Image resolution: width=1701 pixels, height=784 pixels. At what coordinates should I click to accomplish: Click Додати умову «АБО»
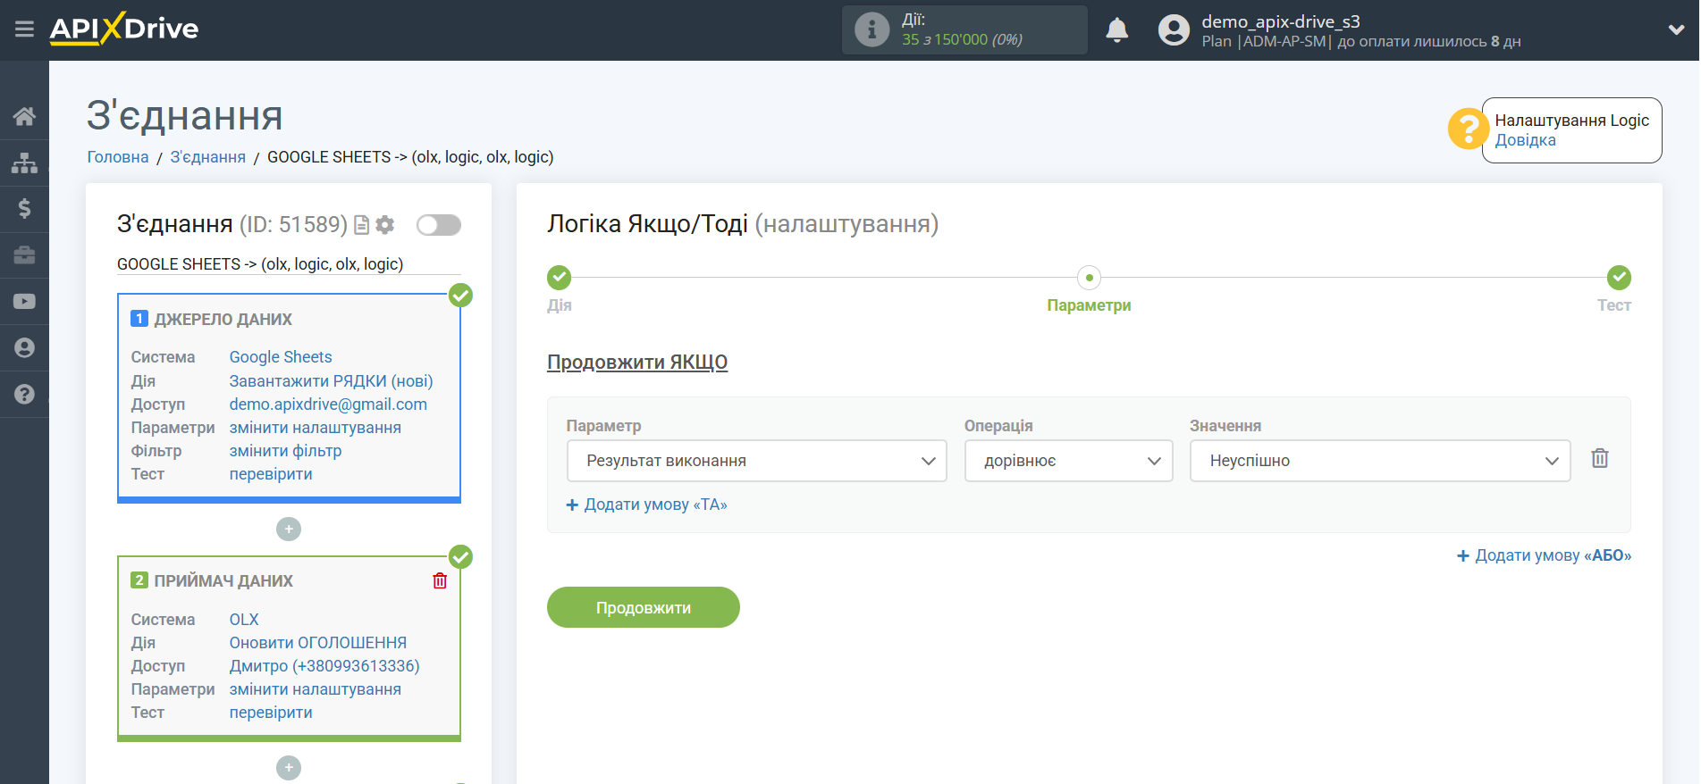click(1544, 555)
